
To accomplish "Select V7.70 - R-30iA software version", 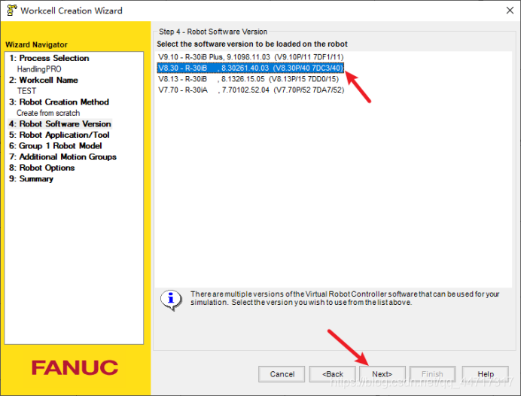I will click(x=251, y=90).
